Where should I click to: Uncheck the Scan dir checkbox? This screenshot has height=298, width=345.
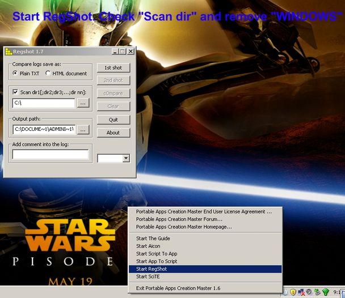(15, 92)
